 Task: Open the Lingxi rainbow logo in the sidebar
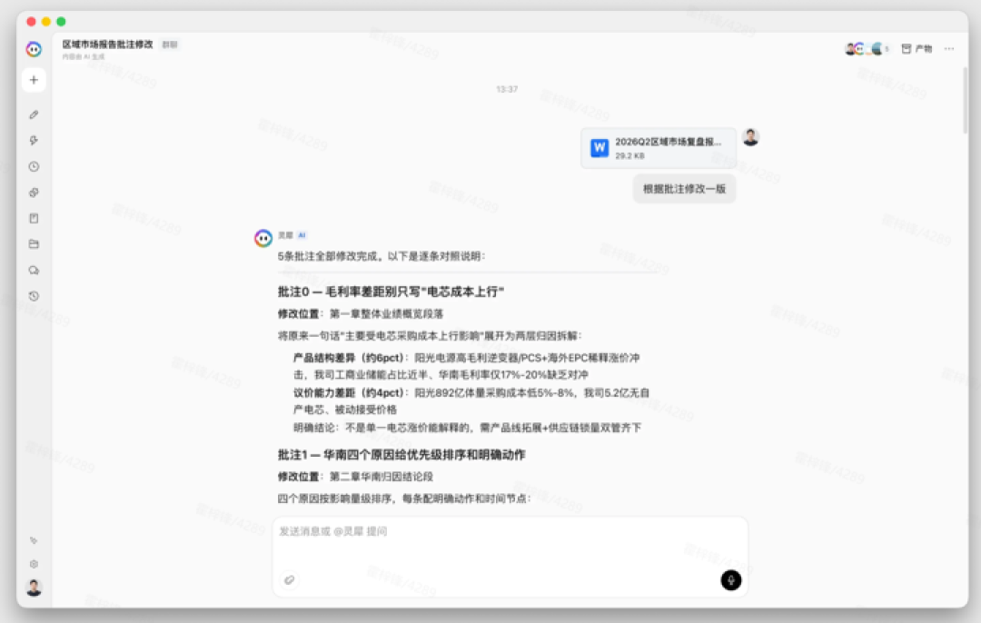click(x=34, y=49)
